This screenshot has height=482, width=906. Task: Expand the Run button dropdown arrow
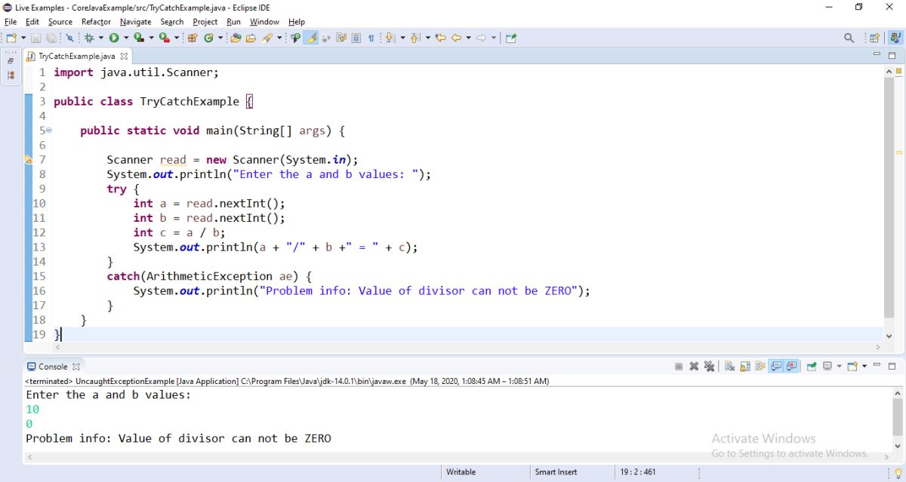coord(125,36)
